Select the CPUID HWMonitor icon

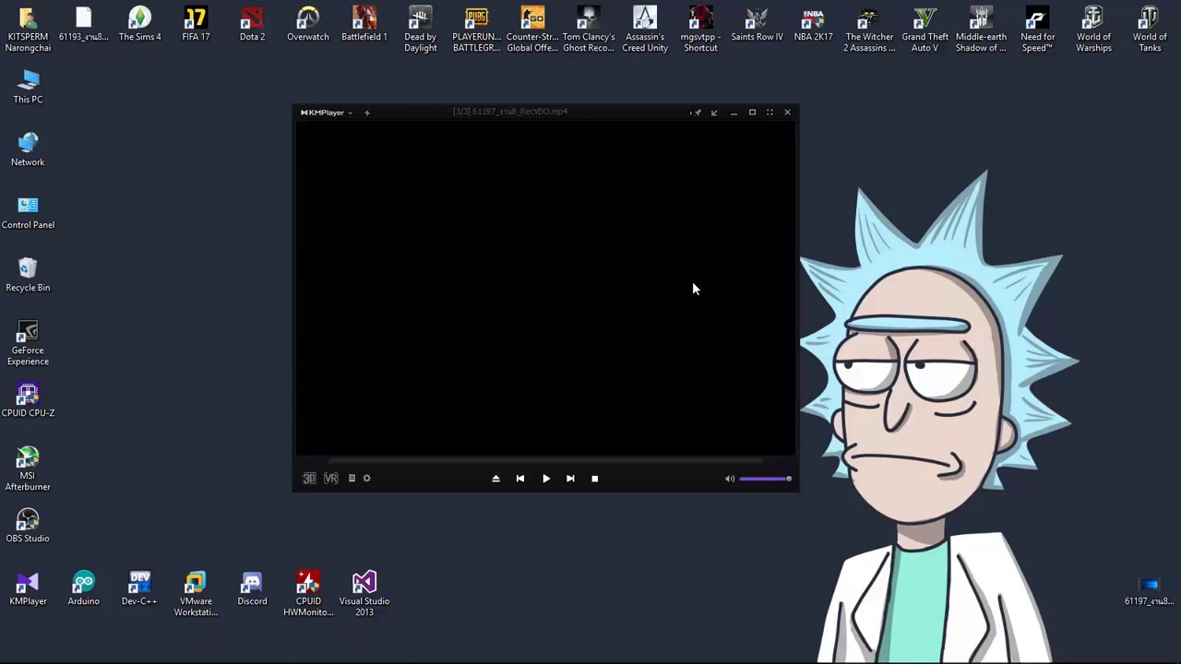tap(308, 594)
